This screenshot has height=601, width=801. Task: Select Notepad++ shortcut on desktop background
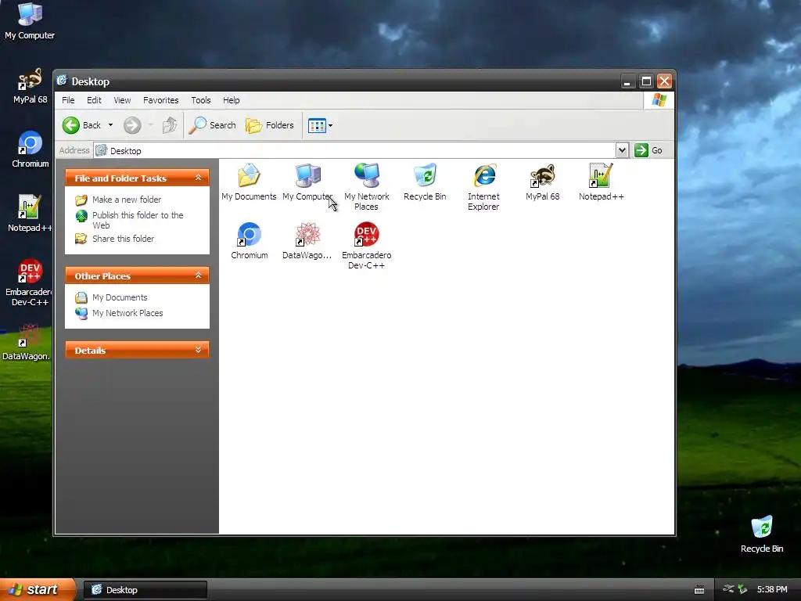30,214
